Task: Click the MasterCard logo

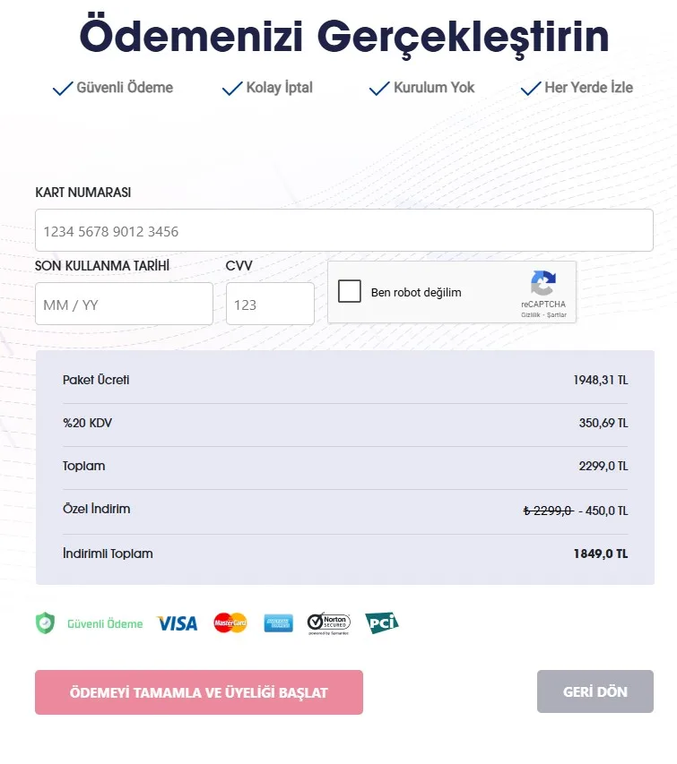Action: coord(230,623)
